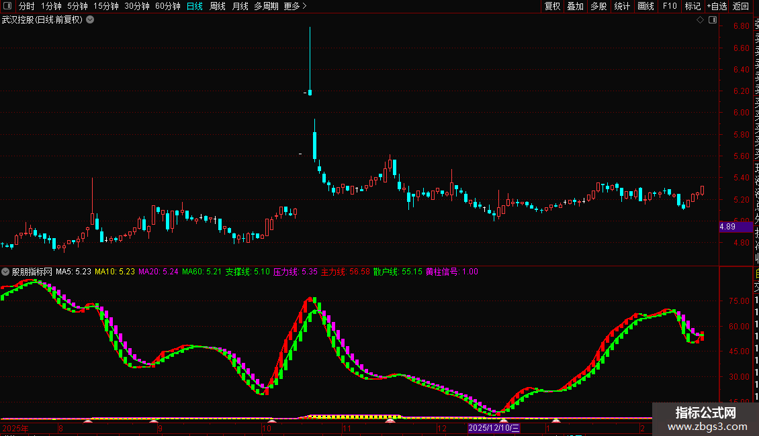This screenshot has width=759, height=436.
Task: Click the month 12 label on the time axis
Action: click(x=441, y=428)
